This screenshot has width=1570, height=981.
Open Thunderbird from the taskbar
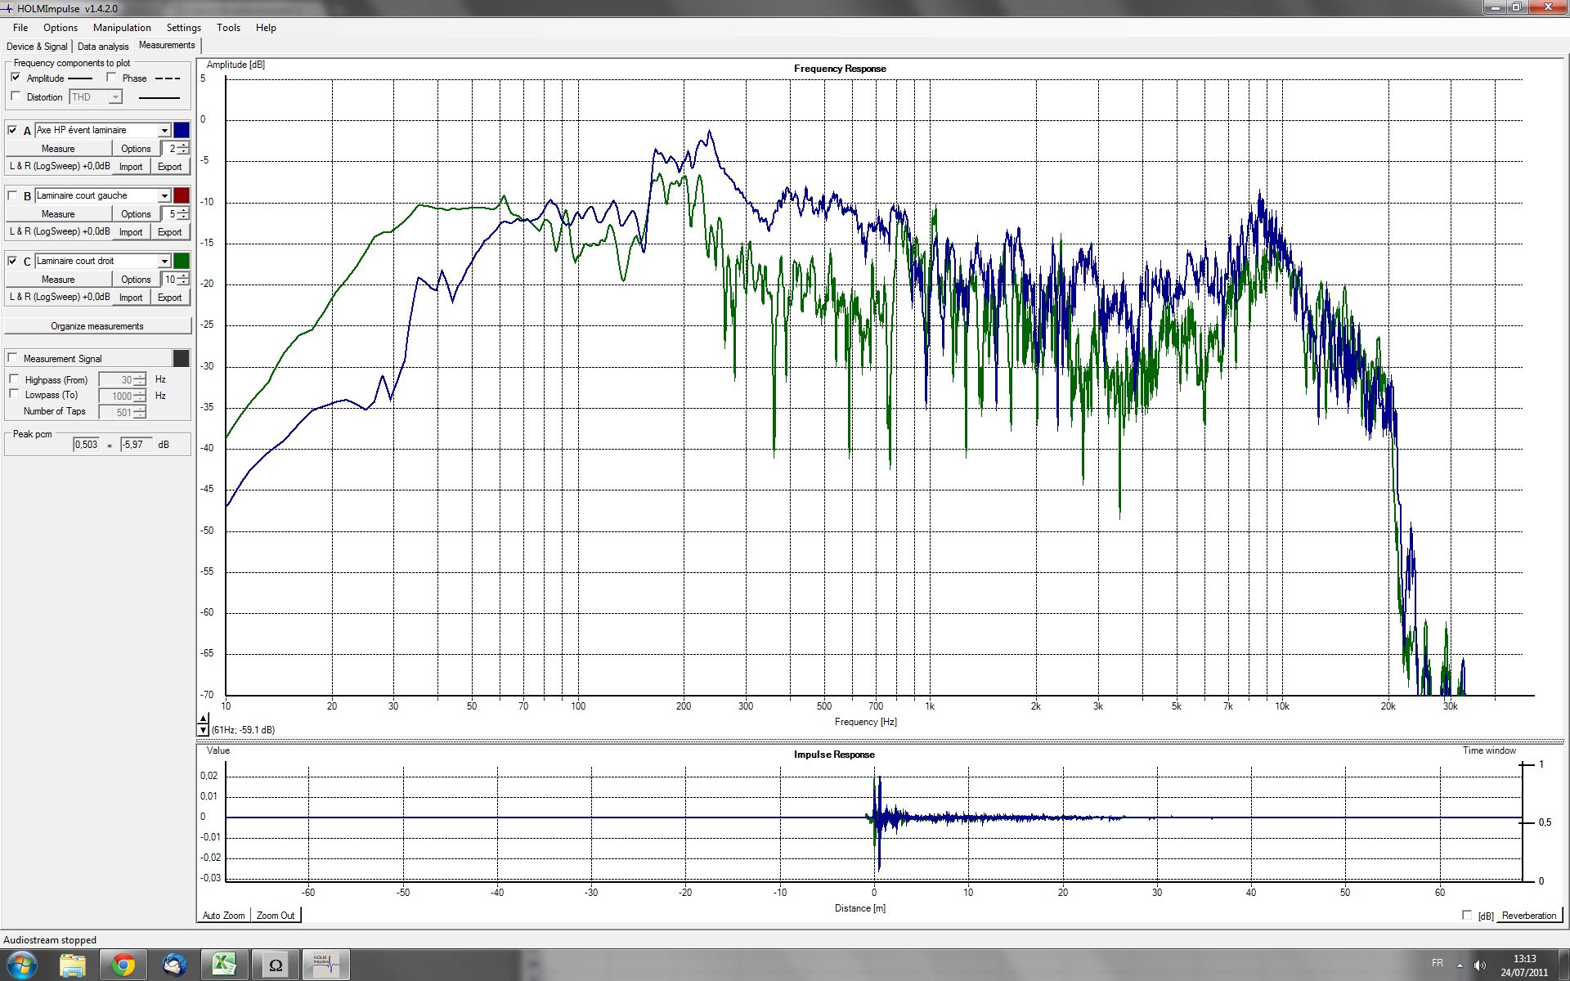tap(174, 965)
